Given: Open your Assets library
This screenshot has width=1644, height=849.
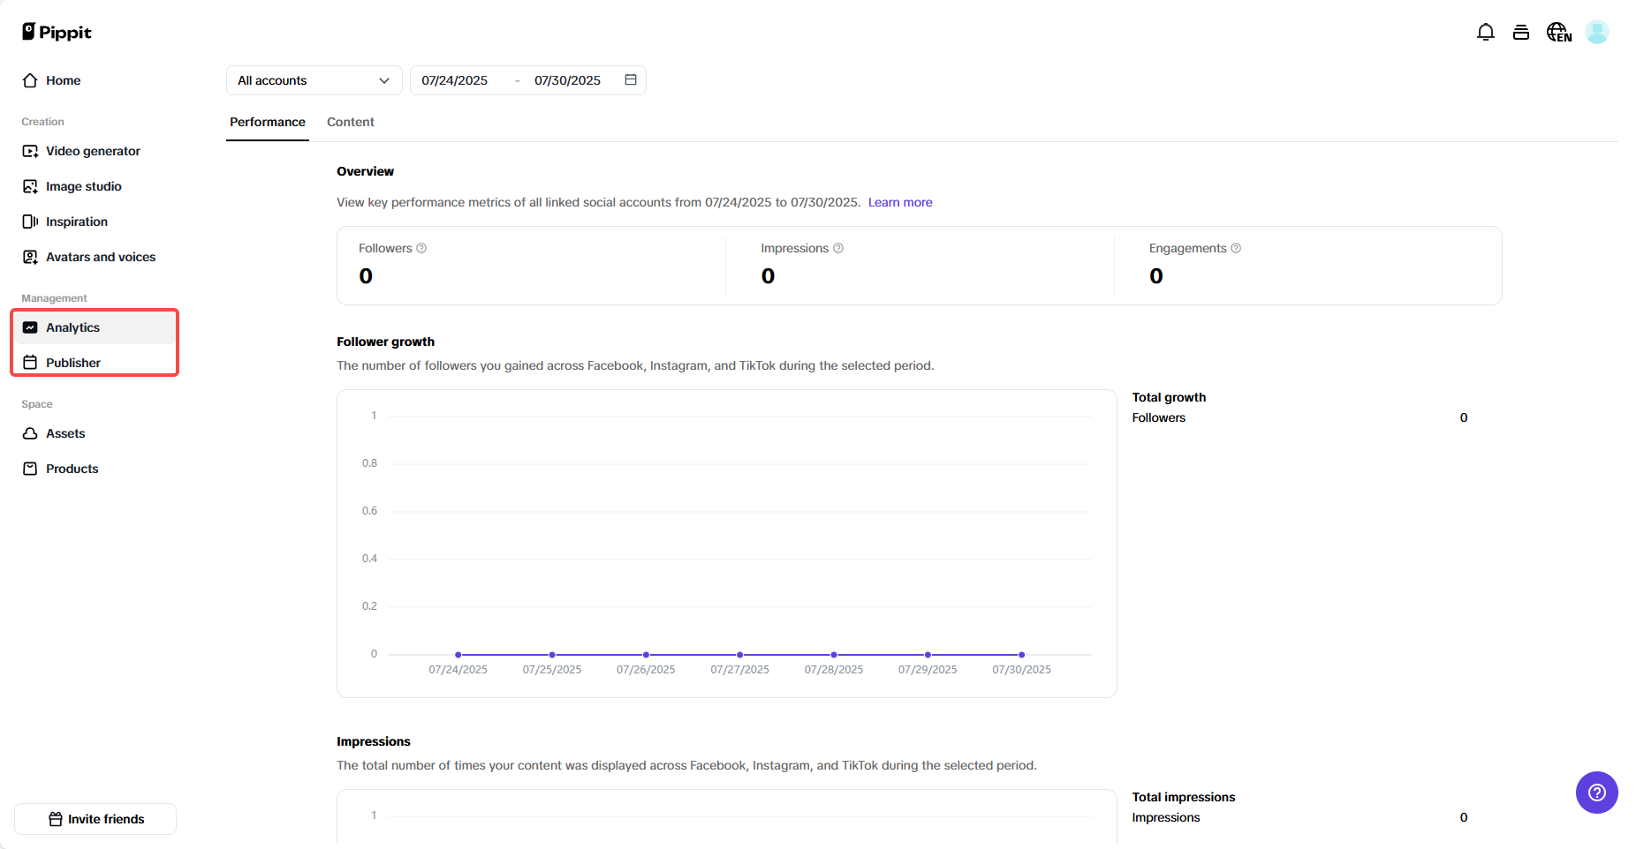Looking at the screenshot, I should [65, 433].
